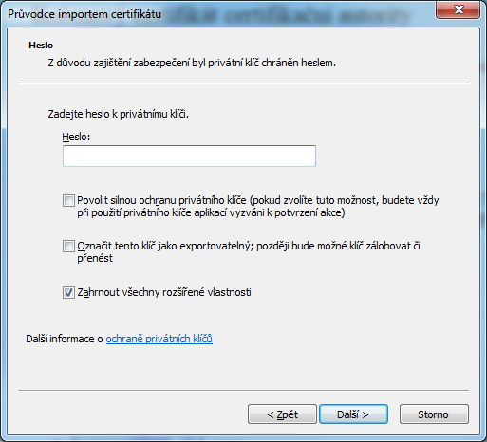Cancel the wizard with Storno
The image size is (487, 442).
(434, 414)
